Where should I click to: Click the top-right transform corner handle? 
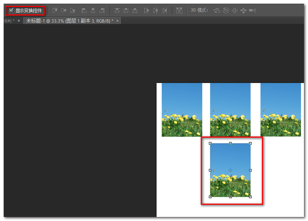point(250,144)
